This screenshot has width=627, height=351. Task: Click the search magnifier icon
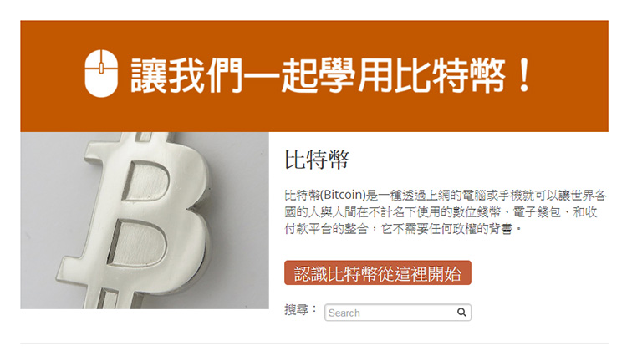tap(461, 313)
